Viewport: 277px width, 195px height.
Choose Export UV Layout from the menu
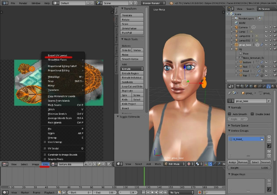tap(57, 55)
